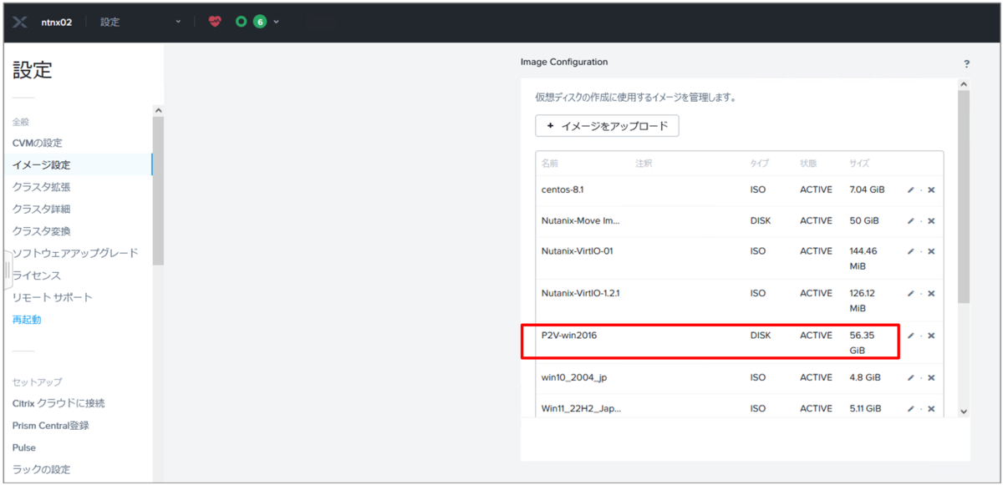Click the image list scrollbar up arrow
The height and width of the screenshot is (485, 1003).
point(964,84)
